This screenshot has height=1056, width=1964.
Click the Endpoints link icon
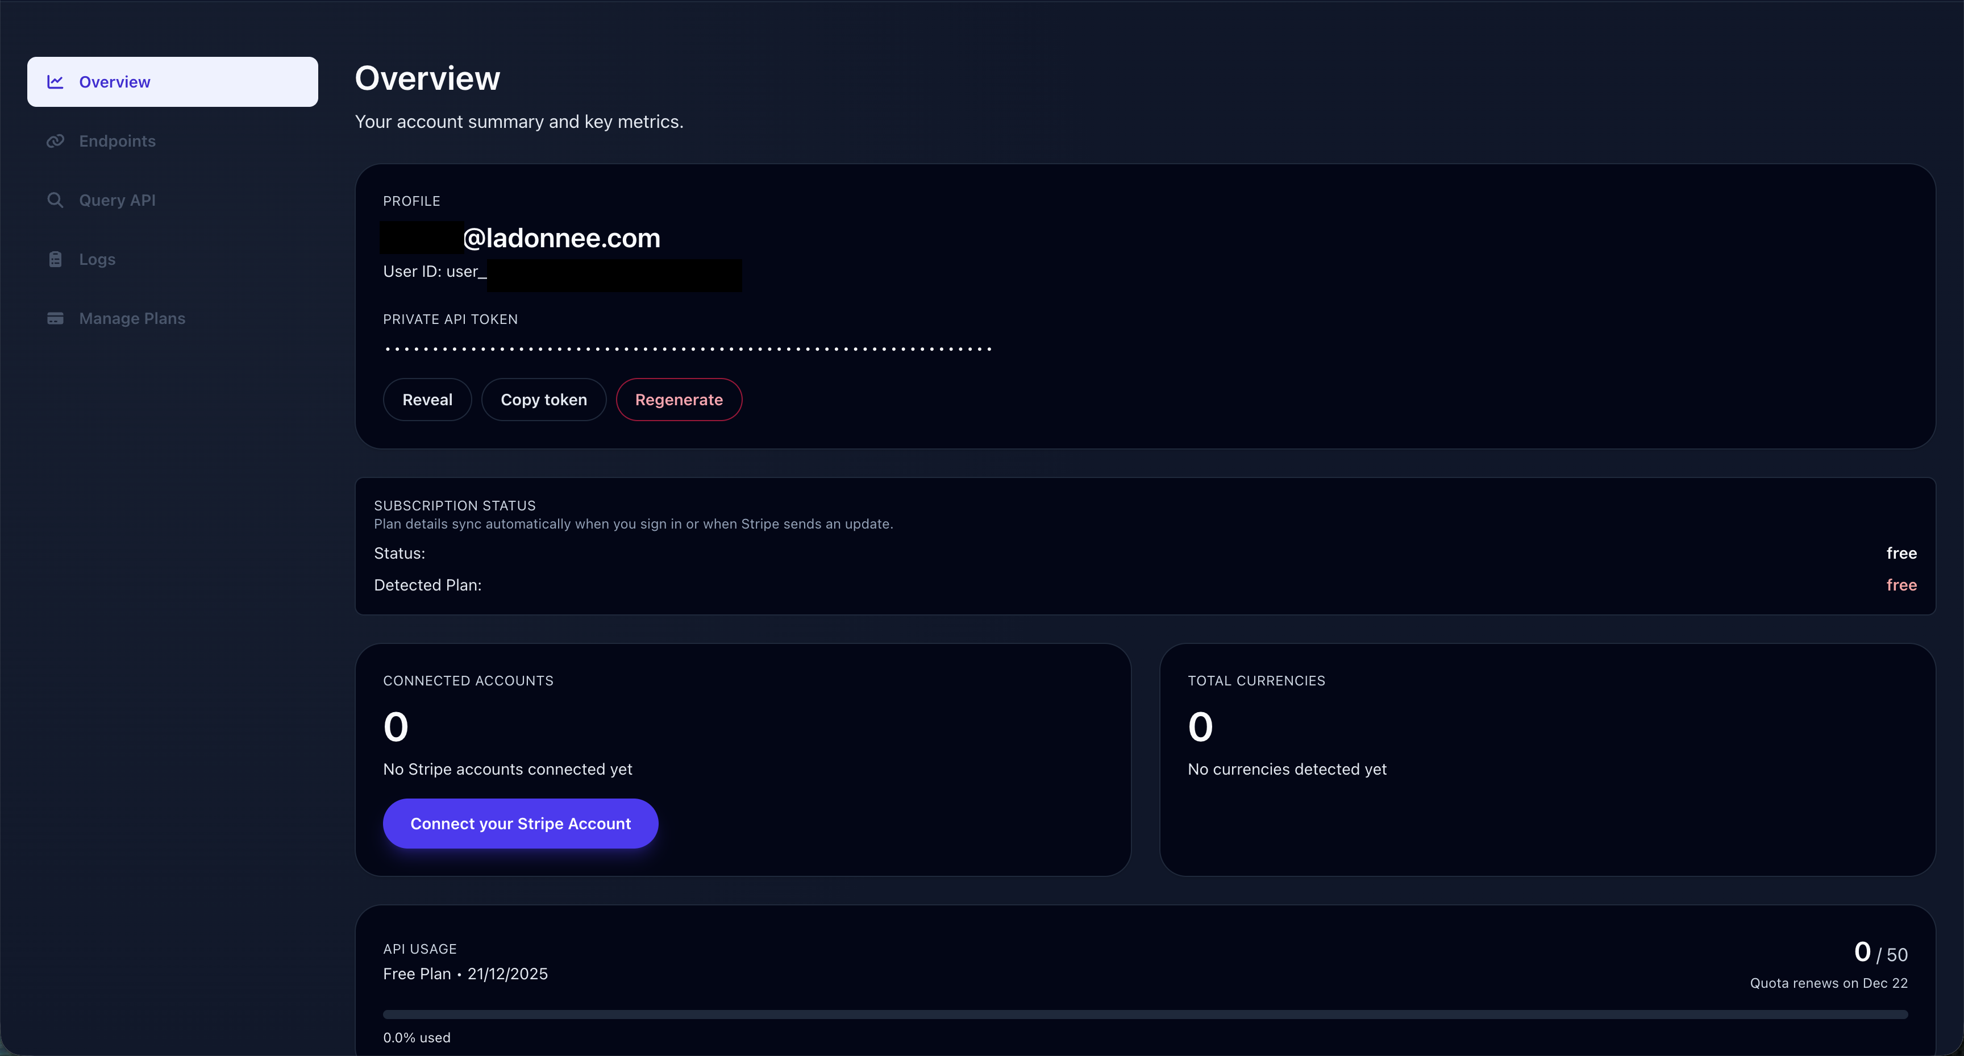click(56, 140)
